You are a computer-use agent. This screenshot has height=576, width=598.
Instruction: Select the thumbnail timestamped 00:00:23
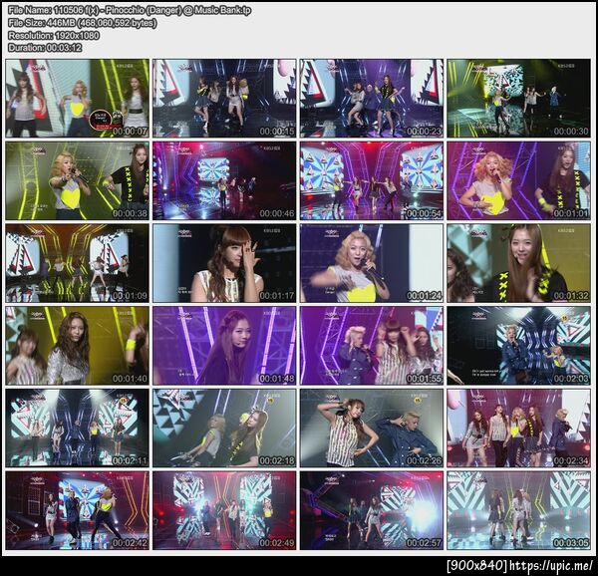tap(372, 99)
